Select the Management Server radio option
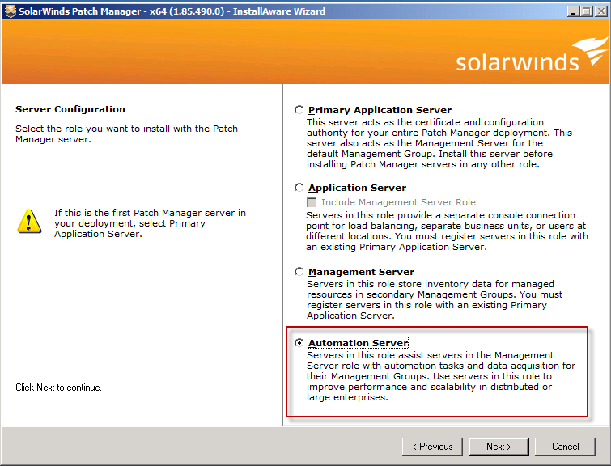Viewport: 611px width, 466px height. pos(299,272)
